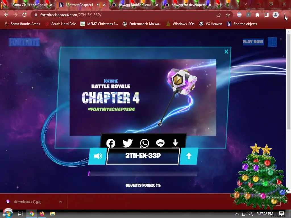Open the VX Heaven bookmark

(211, 24)
